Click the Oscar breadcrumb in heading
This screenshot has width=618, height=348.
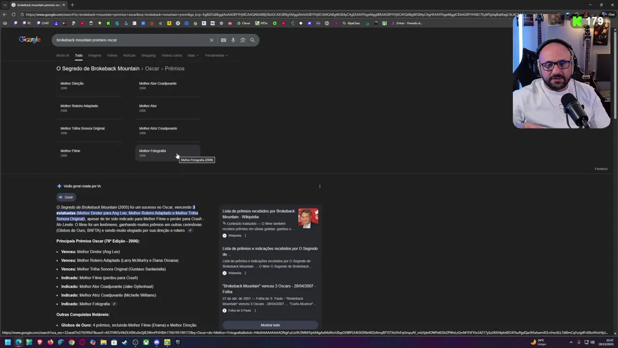coord(152,69)
